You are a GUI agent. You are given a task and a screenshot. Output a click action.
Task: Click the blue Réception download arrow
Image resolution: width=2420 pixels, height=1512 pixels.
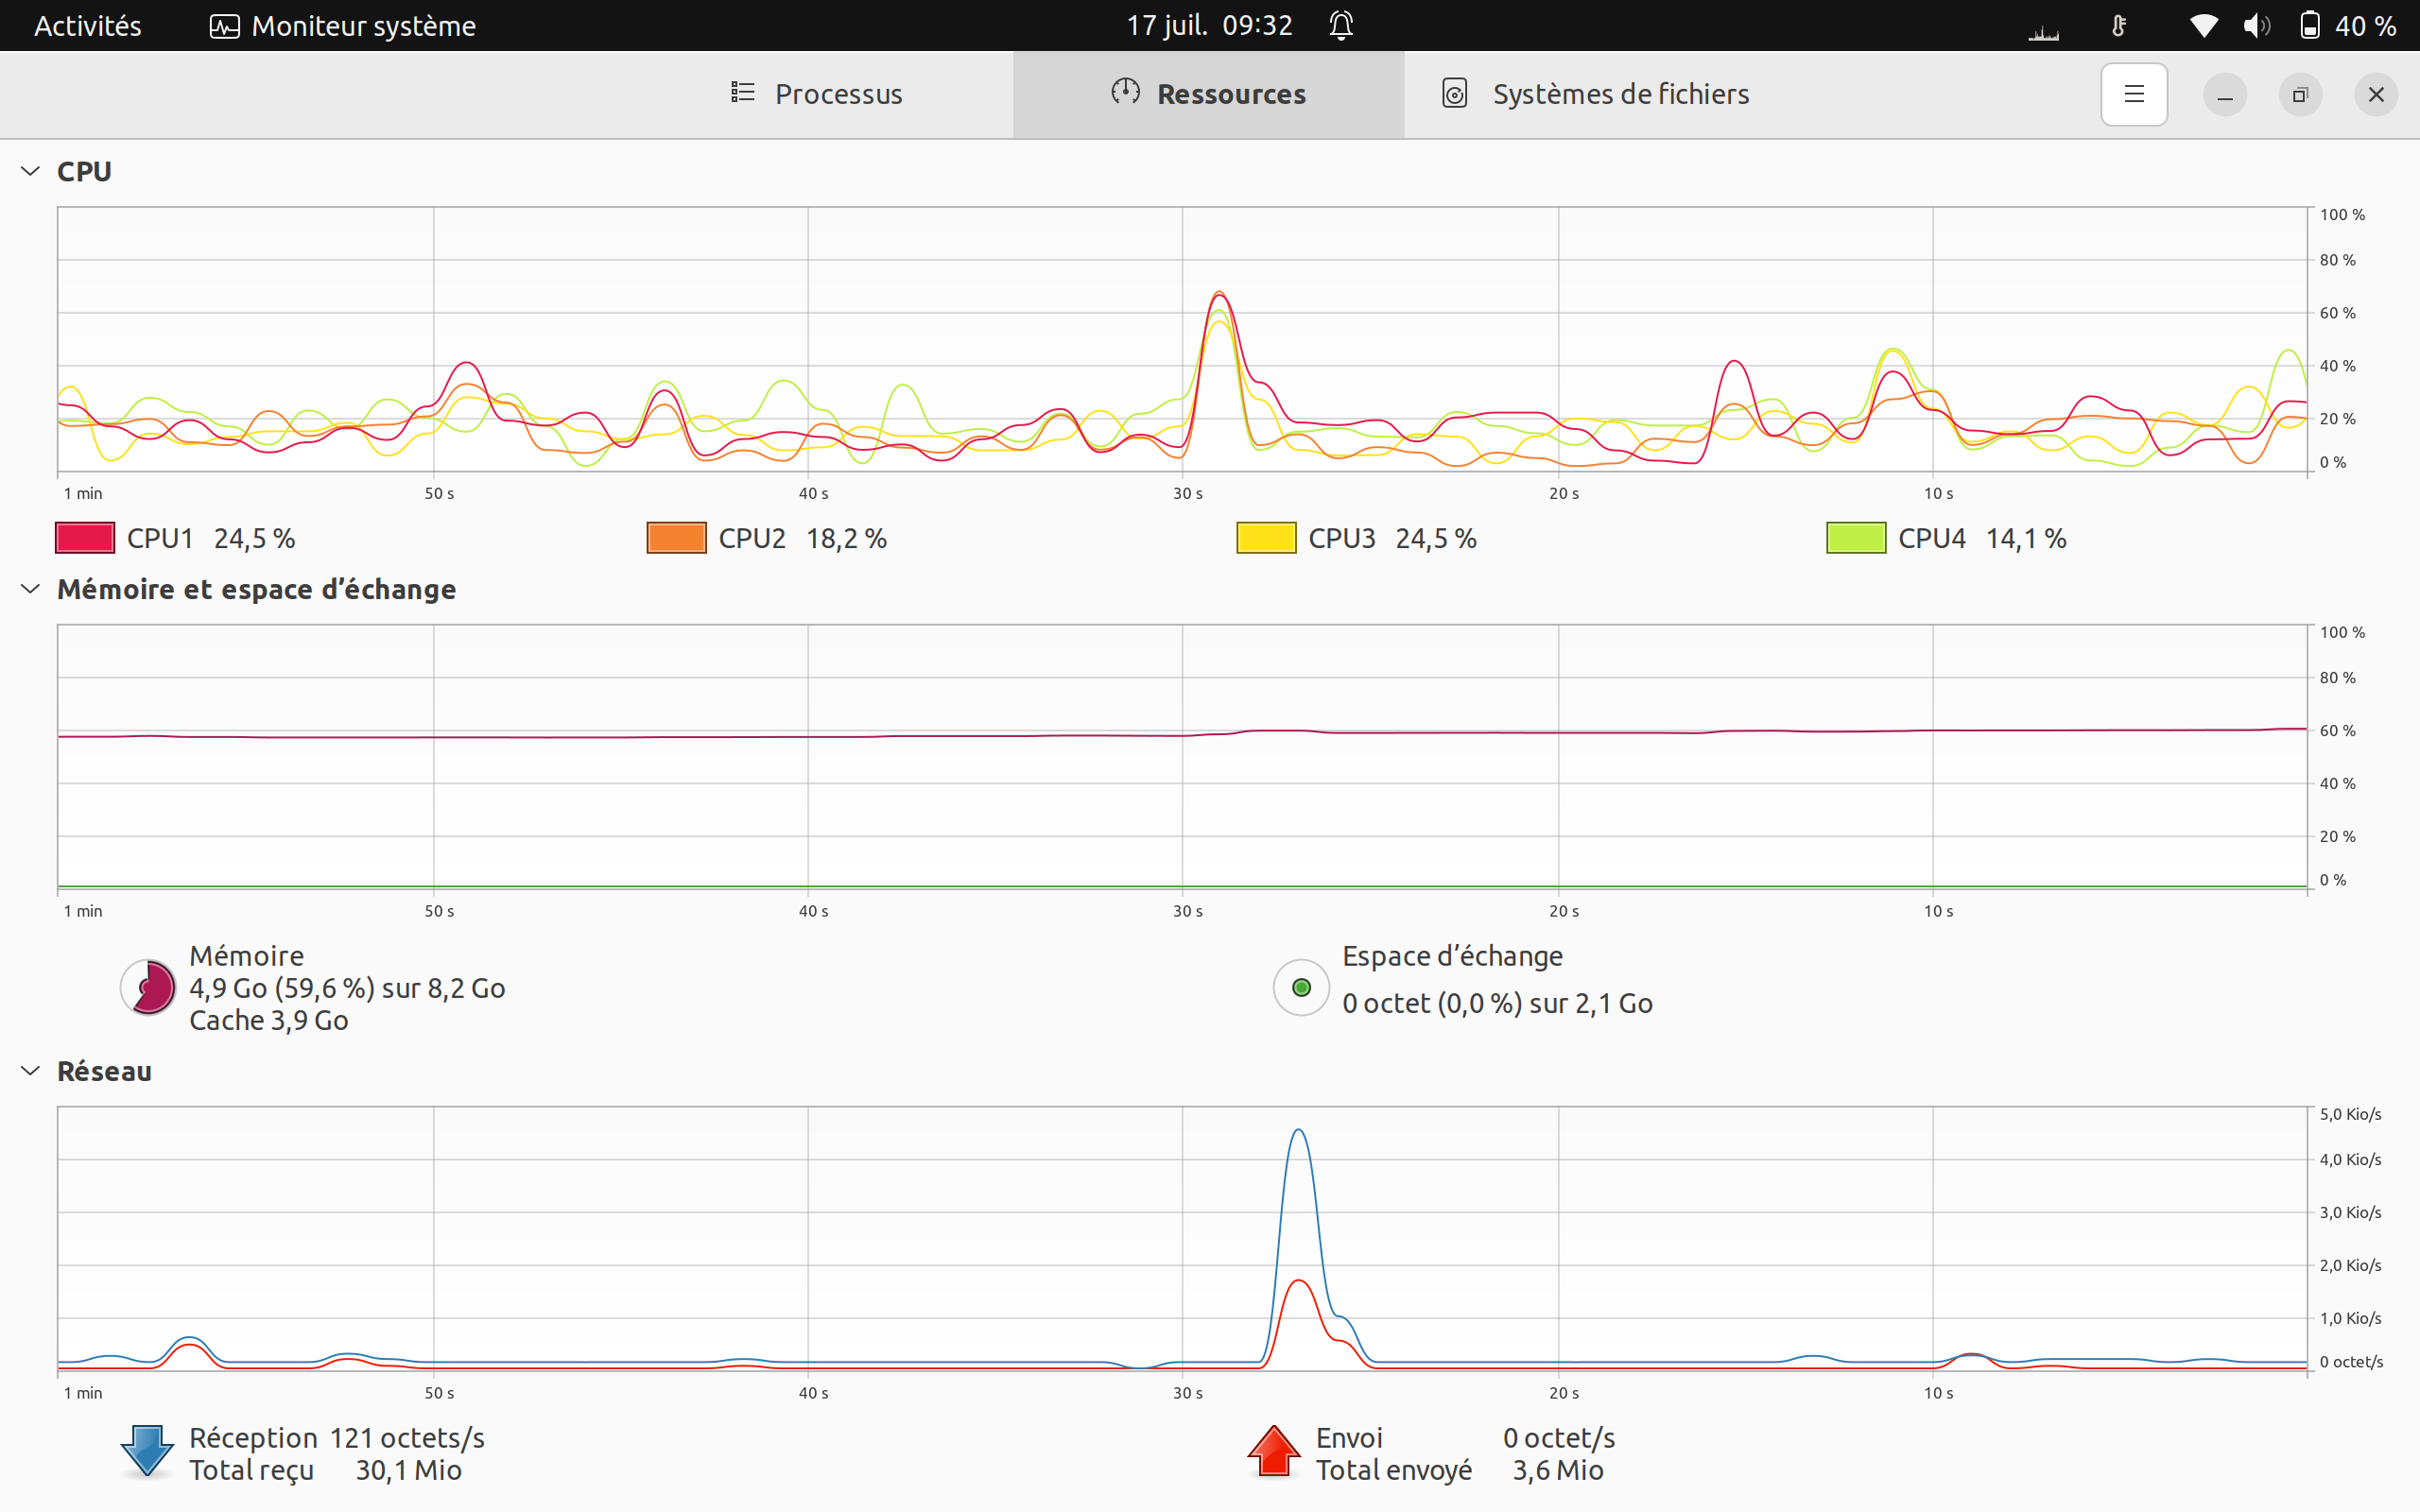147,1452
